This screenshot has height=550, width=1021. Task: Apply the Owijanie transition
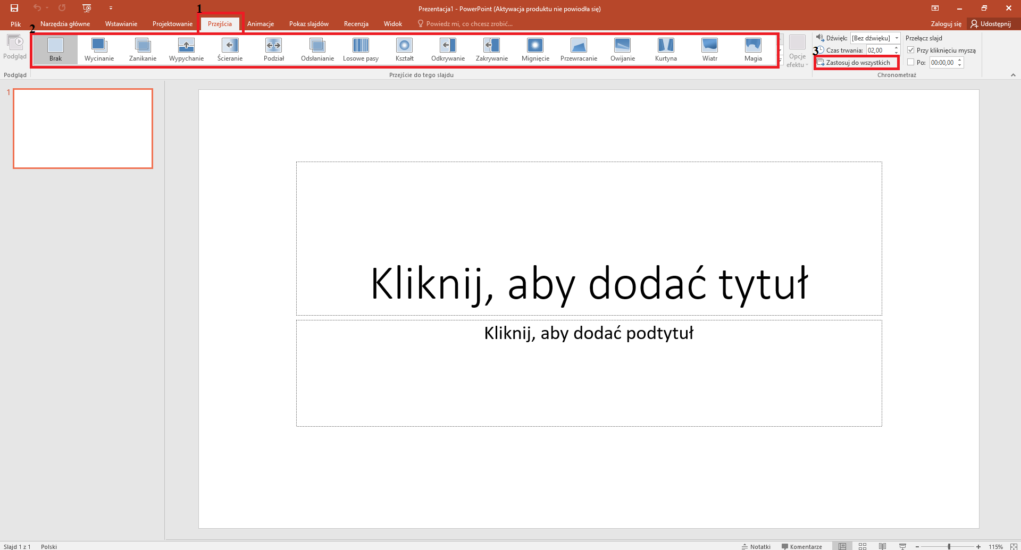[622, 50]
